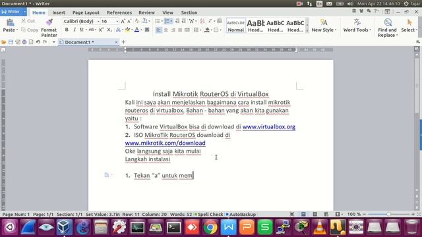This screenshot has height=237, width=422.
Task: Right align the paragraph
Action: pos(173,30)
